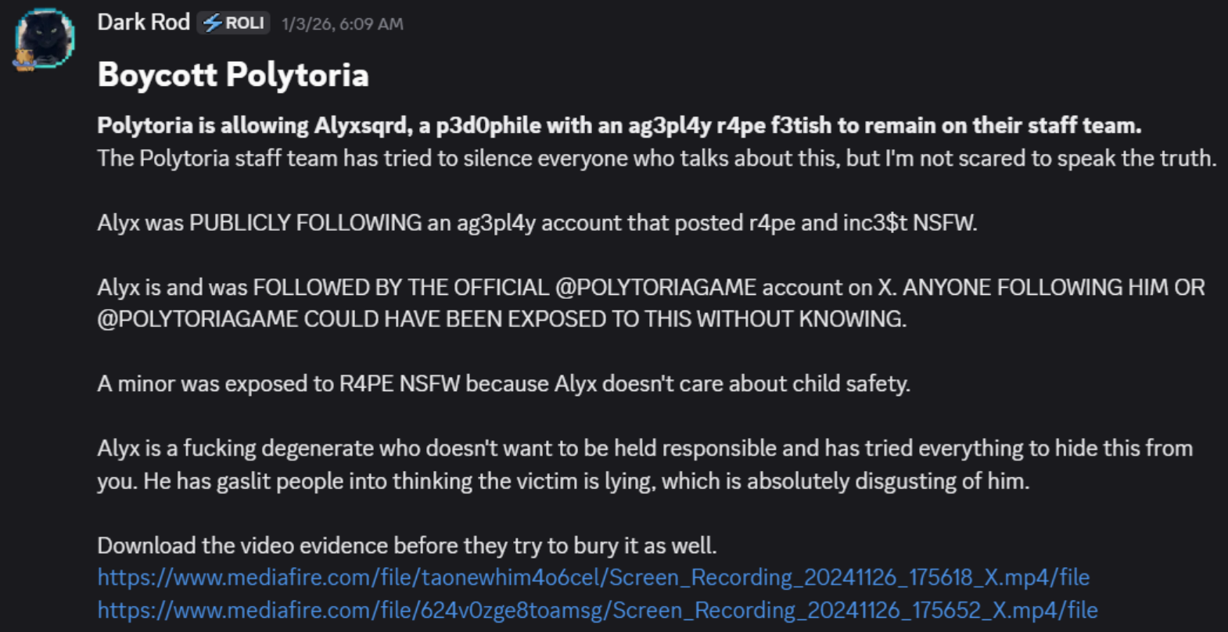
Task: Click the line ending "absolutely disgusting of him."
Action: (562, 481)
